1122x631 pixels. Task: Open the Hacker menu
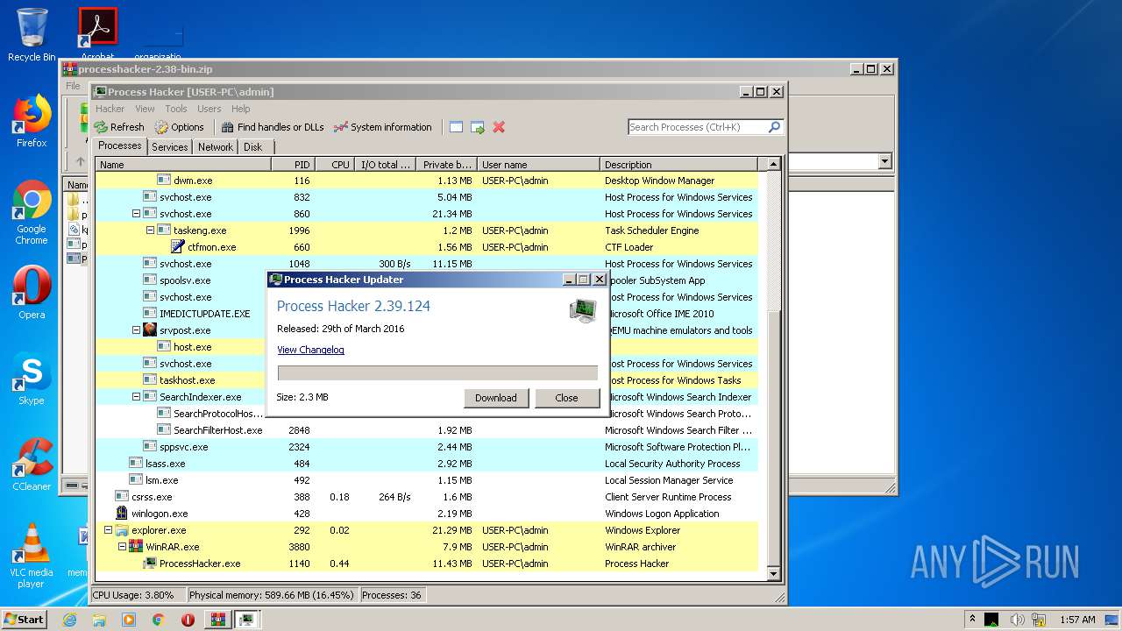click(x=110, y=109)
